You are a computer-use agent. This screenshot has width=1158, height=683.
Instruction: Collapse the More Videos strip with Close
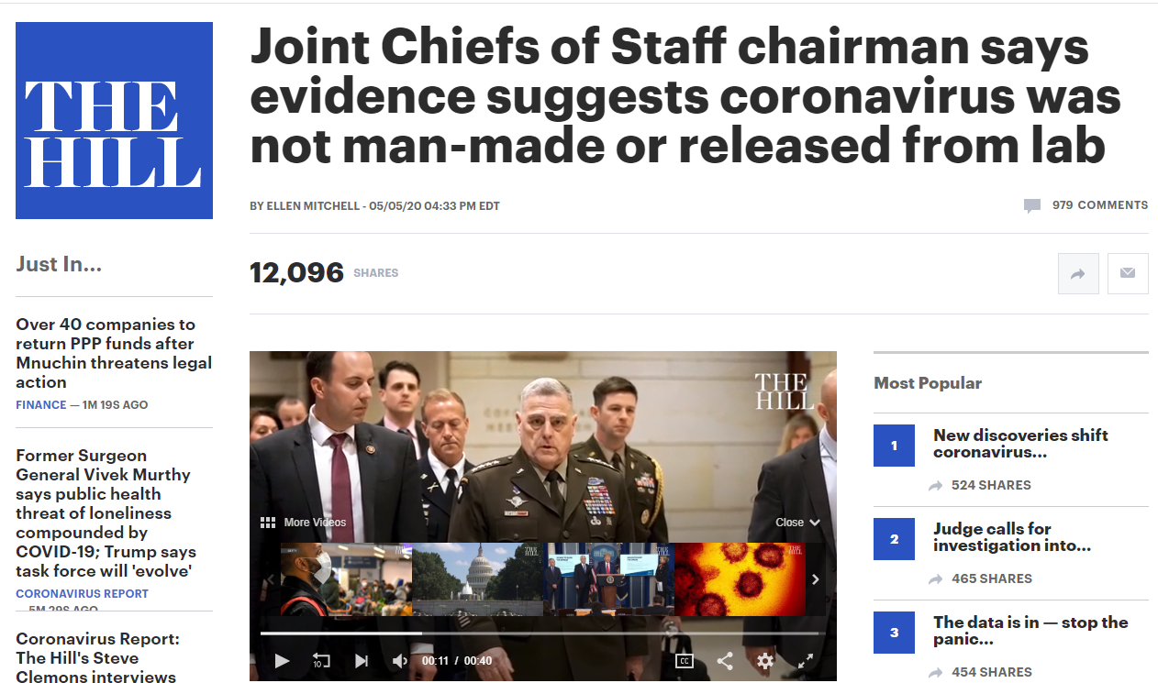(797, 523)
